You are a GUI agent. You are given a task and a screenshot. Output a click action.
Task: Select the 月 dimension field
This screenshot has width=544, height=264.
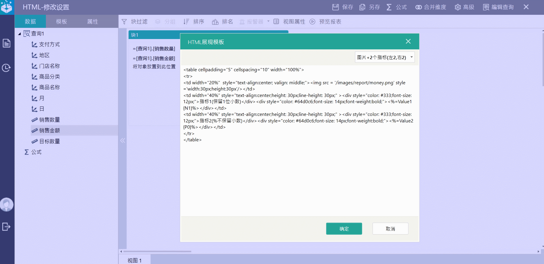click(x=38, y=98)
